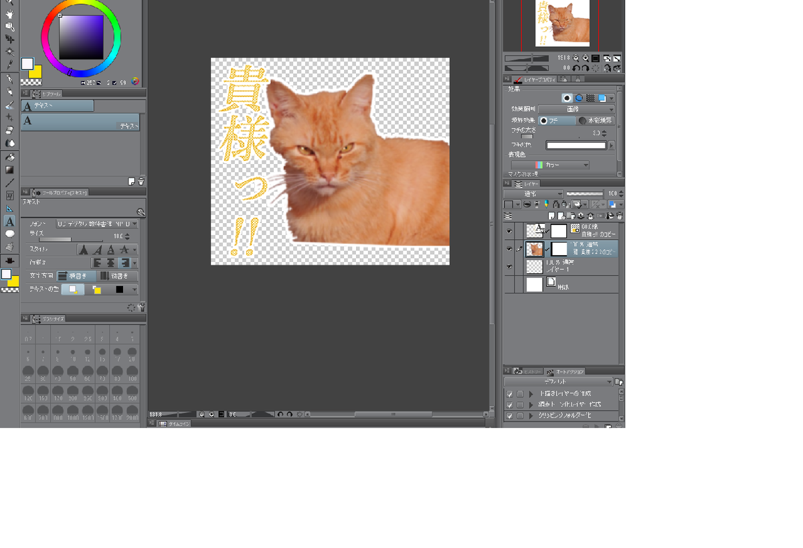Screen dimensions: 803x548
Task: Open expression color dropdown カラー
Action: pyautogui.click(x=551, y=165)
